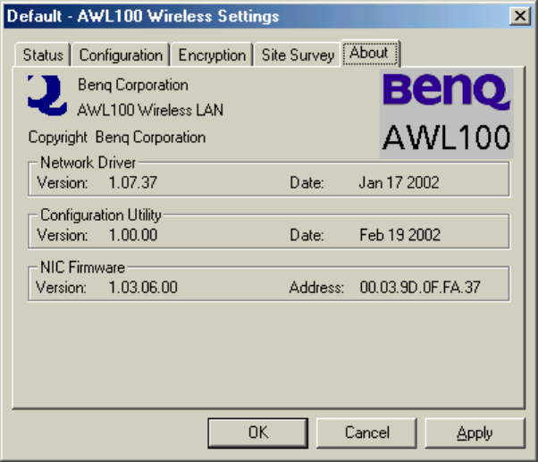This screenshot has height=462, width=538.
Task: Select utility date Feb 19 2002
Action: (x=399, y=235)
